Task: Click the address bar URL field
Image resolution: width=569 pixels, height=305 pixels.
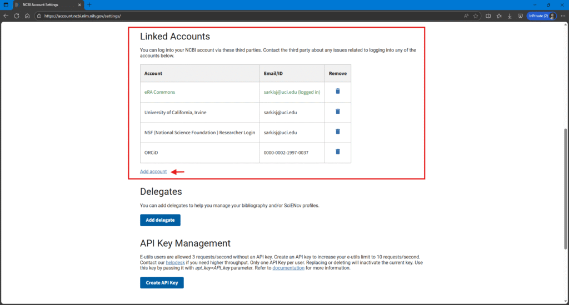Action: [x=222, y=16]
